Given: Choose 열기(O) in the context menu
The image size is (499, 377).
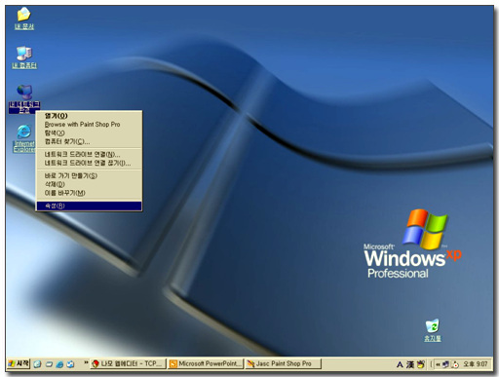Looking at the screenshot, I should click(x=89, y=116).
